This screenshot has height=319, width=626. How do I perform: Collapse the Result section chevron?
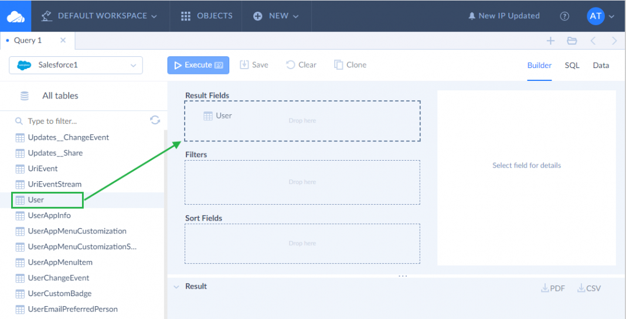pyautogui.click(x=176, y=287)
